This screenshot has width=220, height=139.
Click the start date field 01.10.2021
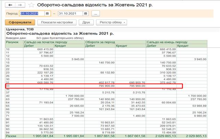click(x=32, y=14)
